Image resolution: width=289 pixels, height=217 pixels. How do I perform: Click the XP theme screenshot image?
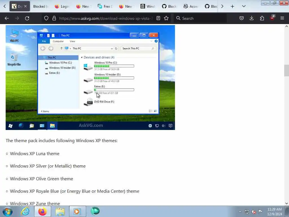(90, 77)
